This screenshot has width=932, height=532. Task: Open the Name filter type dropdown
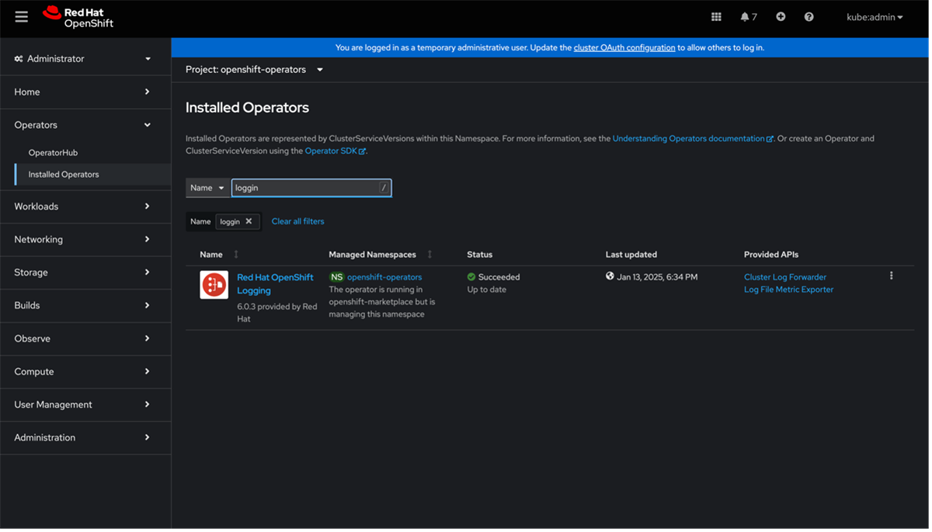(207, 187)
